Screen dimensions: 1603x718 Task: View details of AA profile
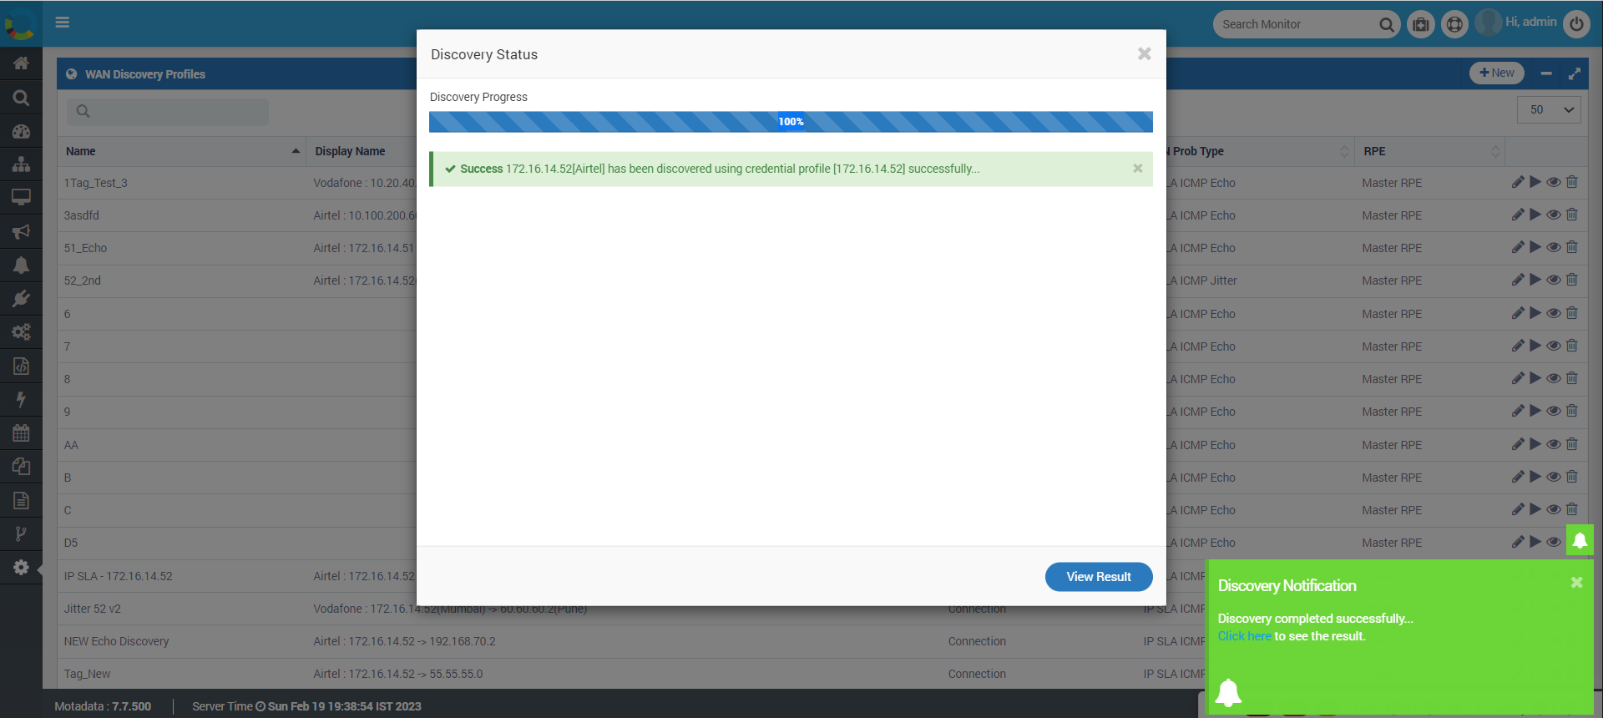click(1554, 444)
